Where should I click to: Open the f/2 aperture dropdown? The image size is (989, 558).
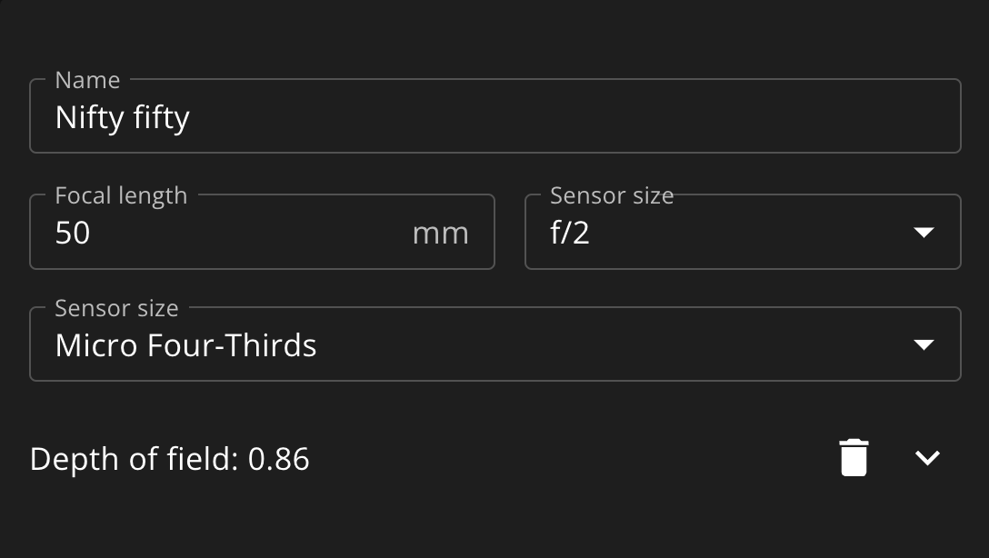743,232
